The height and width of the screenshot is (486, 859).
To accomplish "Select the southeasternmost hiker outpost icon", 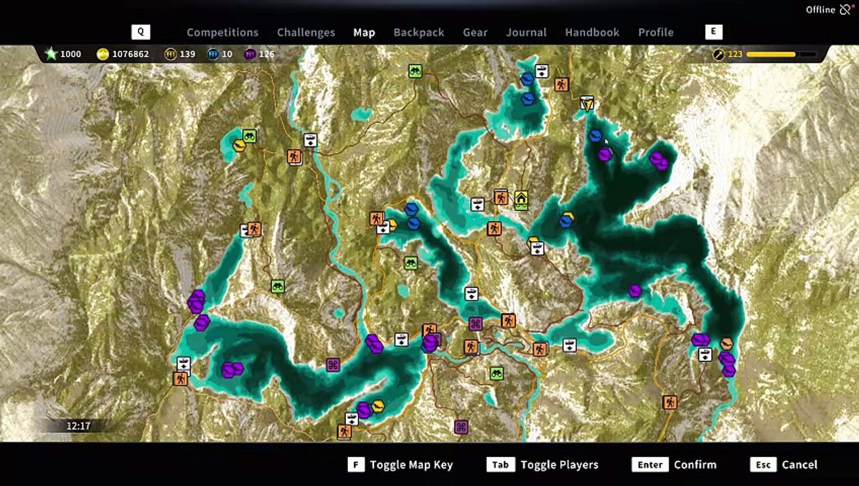I will pyautogui.click(x=669, y=402).
